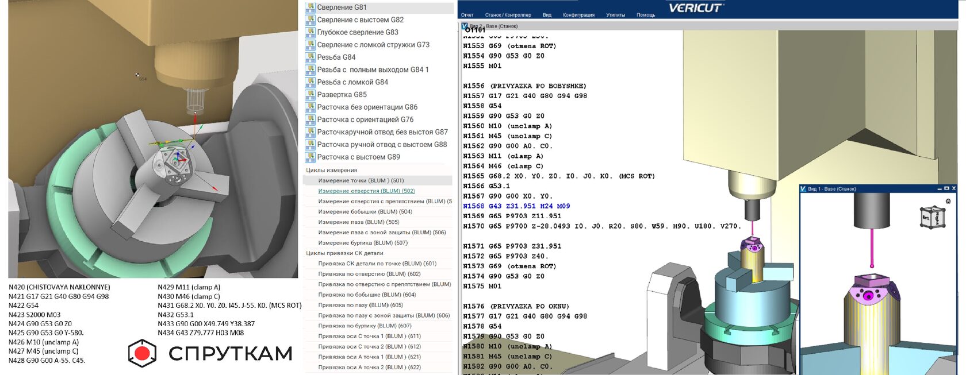Screen dimensions: 966x375
Task: Select Привязка оси C точка 1 (611)
Action: 370,336
